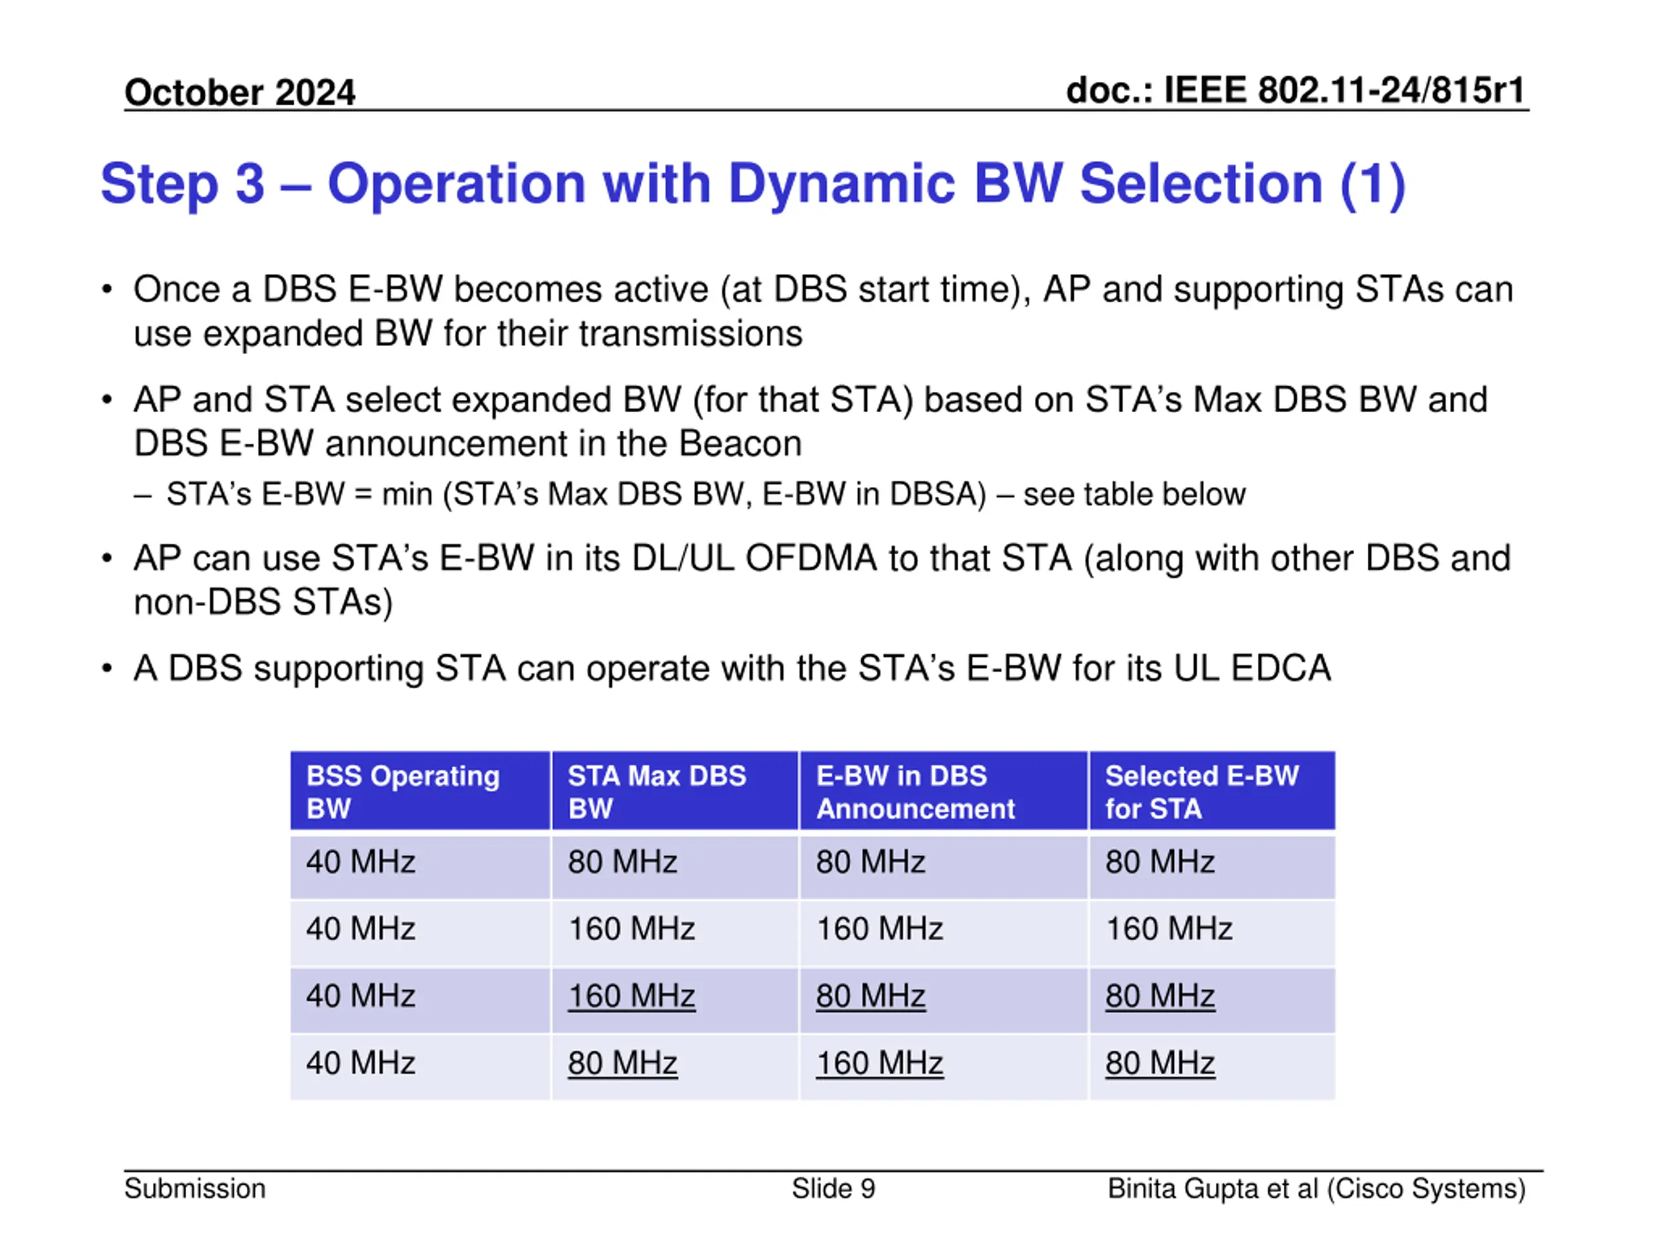
Task: Click the sub-bullet about STA's E-BW = min
Action: (x=705, y=494)
